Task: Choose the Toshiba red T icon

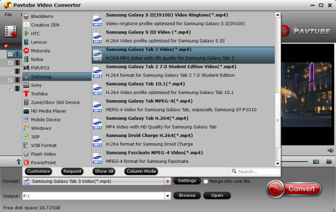Action: [26, 93]
